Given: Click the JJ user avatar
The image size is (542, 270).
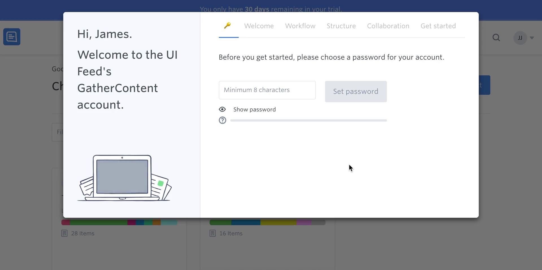Looking at the screenshot, I should coord(520,38).
